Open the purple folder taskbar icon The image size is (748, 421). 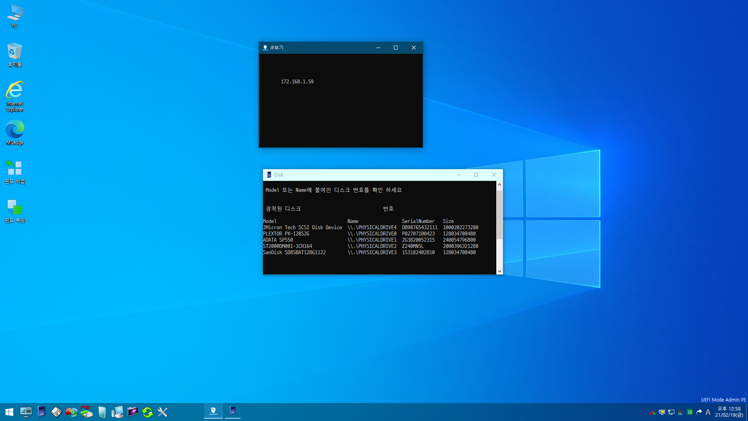[x=132, y=412]
